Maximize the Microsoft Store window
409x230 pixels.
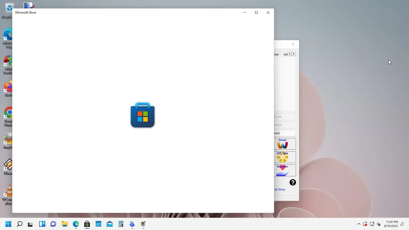[x=256, y=13]
